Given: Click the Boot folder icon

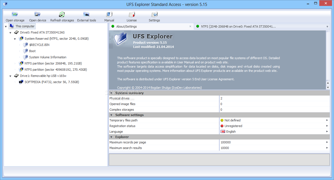Looking at the screenshot, I should (25, 51).
